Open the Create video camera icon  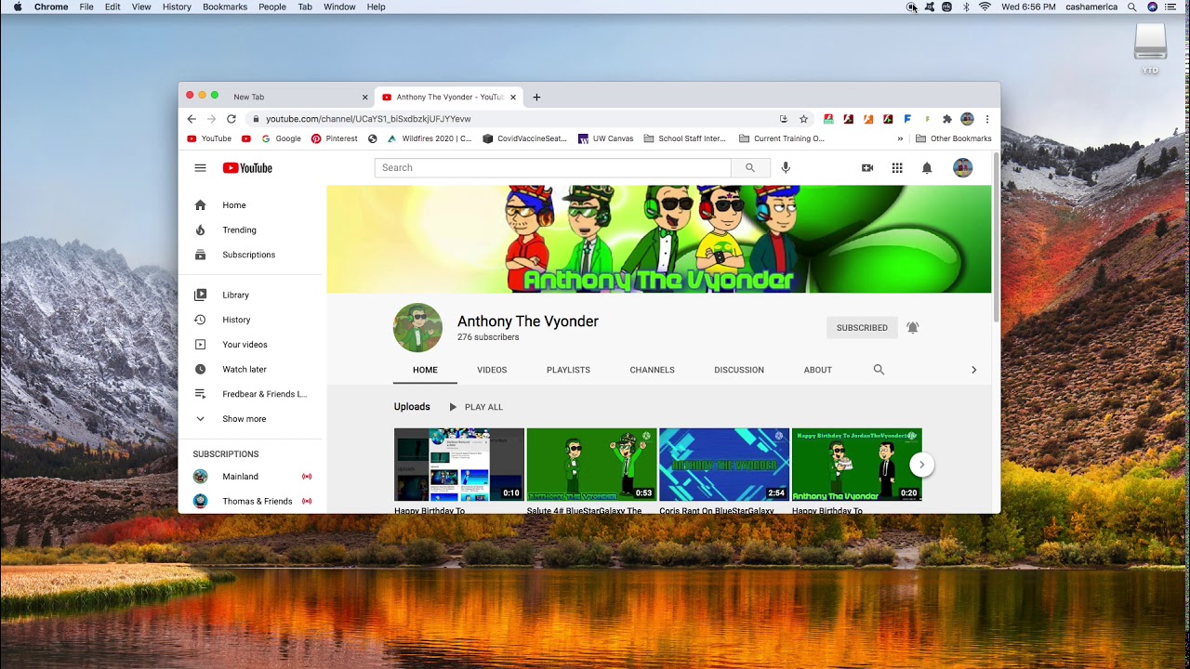(x=867, y=168)
